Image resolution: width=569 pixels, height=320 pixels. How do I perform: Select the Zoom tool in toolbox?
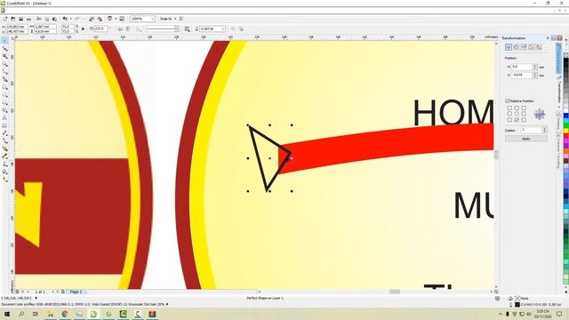[x=5, y=64]
